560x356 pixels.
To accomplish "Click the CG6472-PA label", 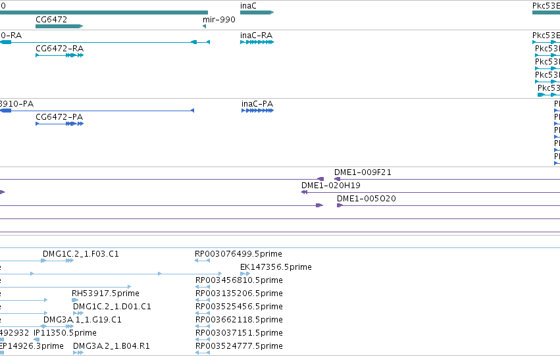I will click(x=59, y=117).
